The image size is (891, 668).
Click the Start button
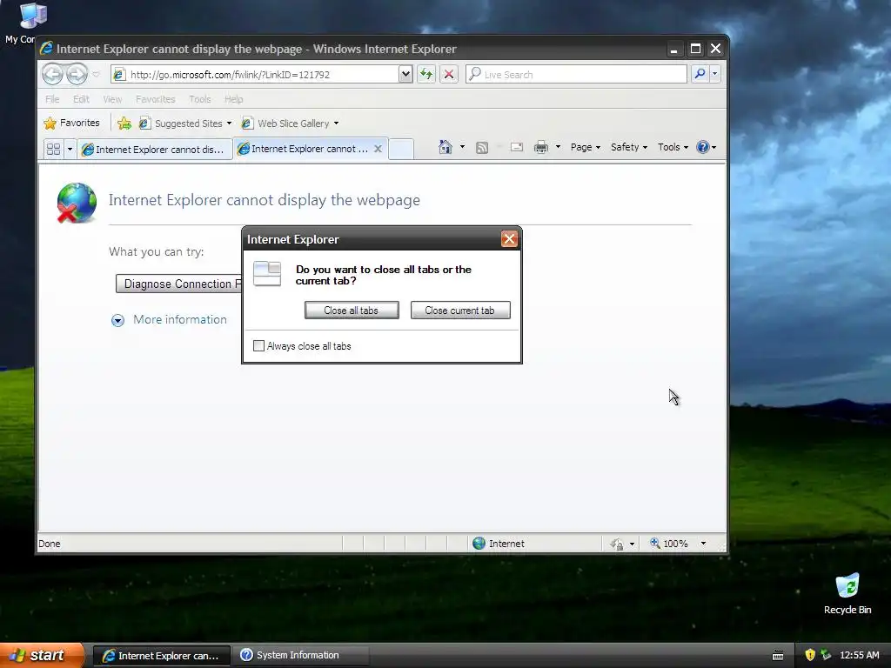(42, 655)
